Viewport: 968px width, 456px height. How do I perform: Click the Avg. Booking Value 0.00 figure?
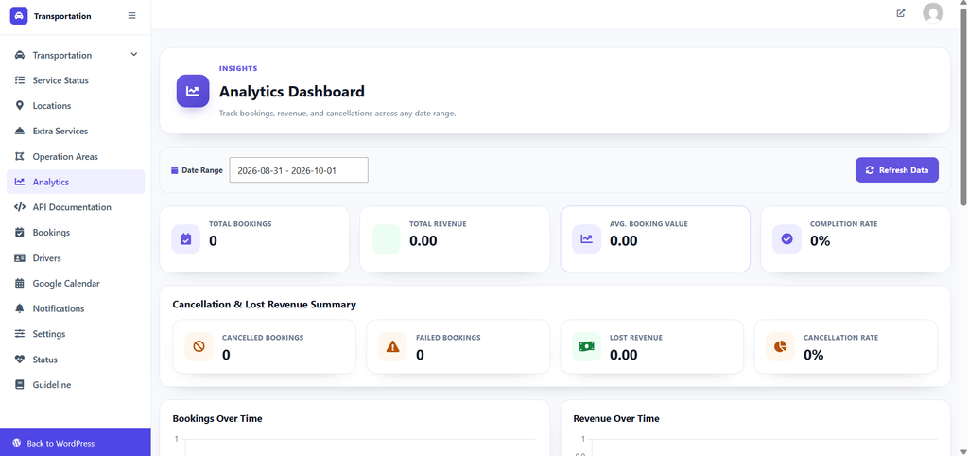coord(624,241)
